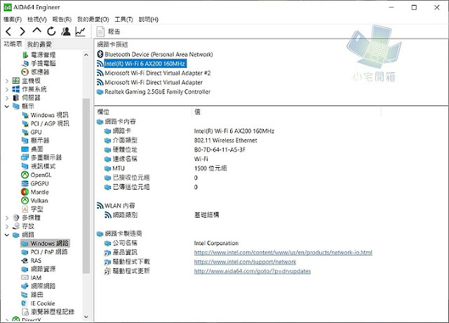Viewport: 449px width, 323px height.
Task: Go up one level with Up arrow
Action: point(36,30)
